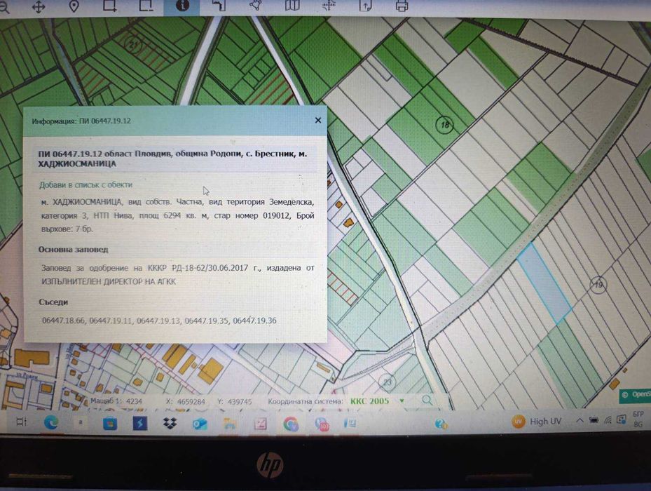Open Google Chrome from the taskbar

tap(291, 424)
